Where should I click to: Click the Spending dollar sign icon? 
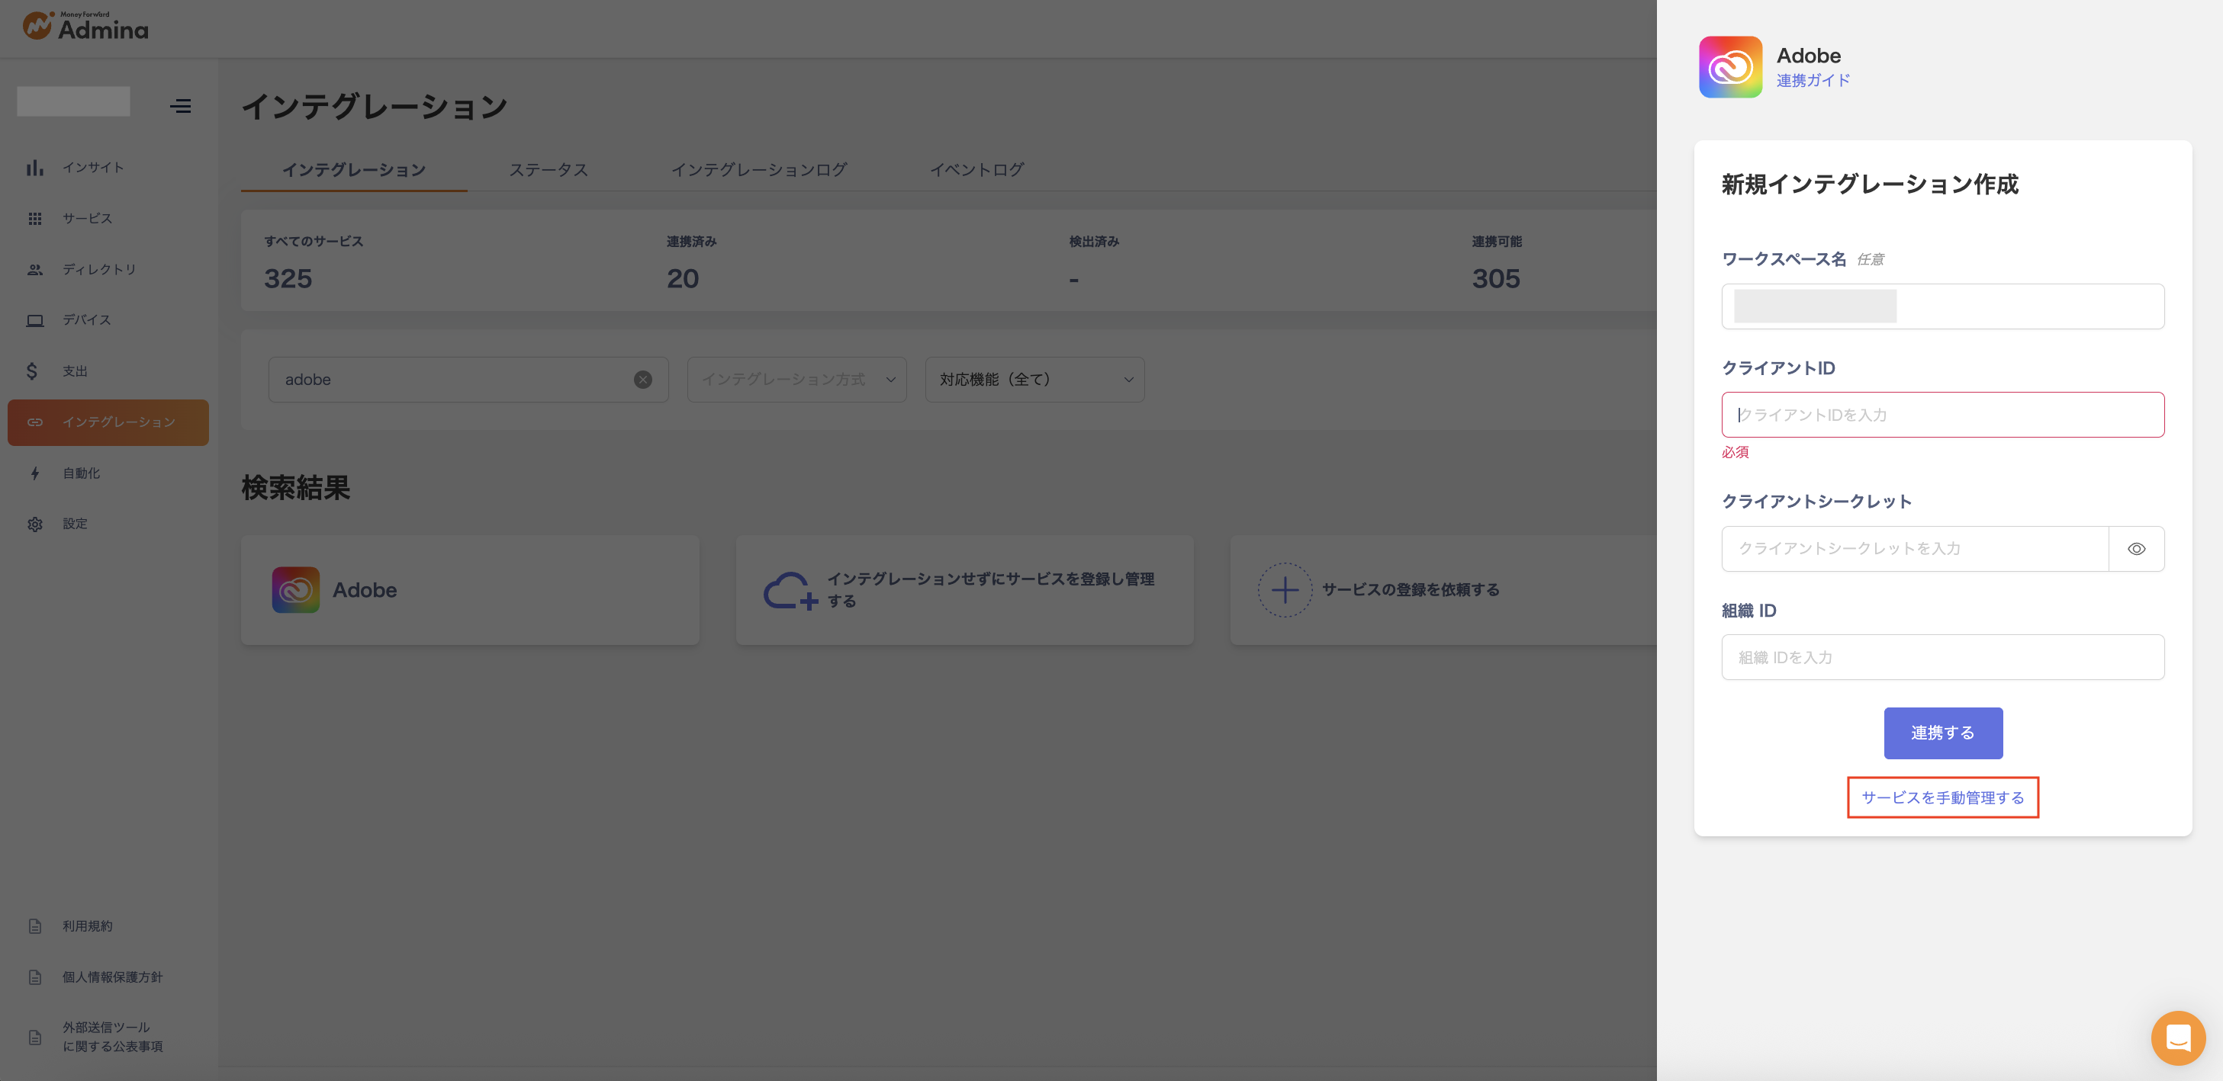[x=32, y=371]
